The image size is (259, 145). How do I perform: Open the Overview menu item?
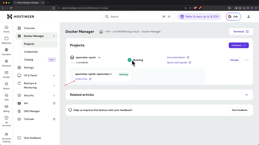point(29,28)
